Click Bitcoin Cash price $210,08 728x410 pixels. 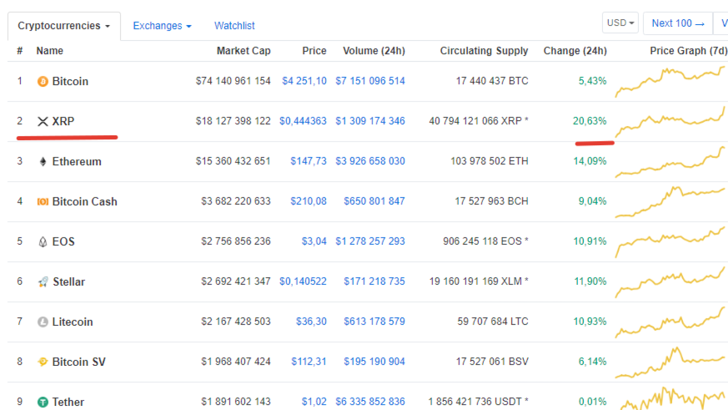coord(308,201)
